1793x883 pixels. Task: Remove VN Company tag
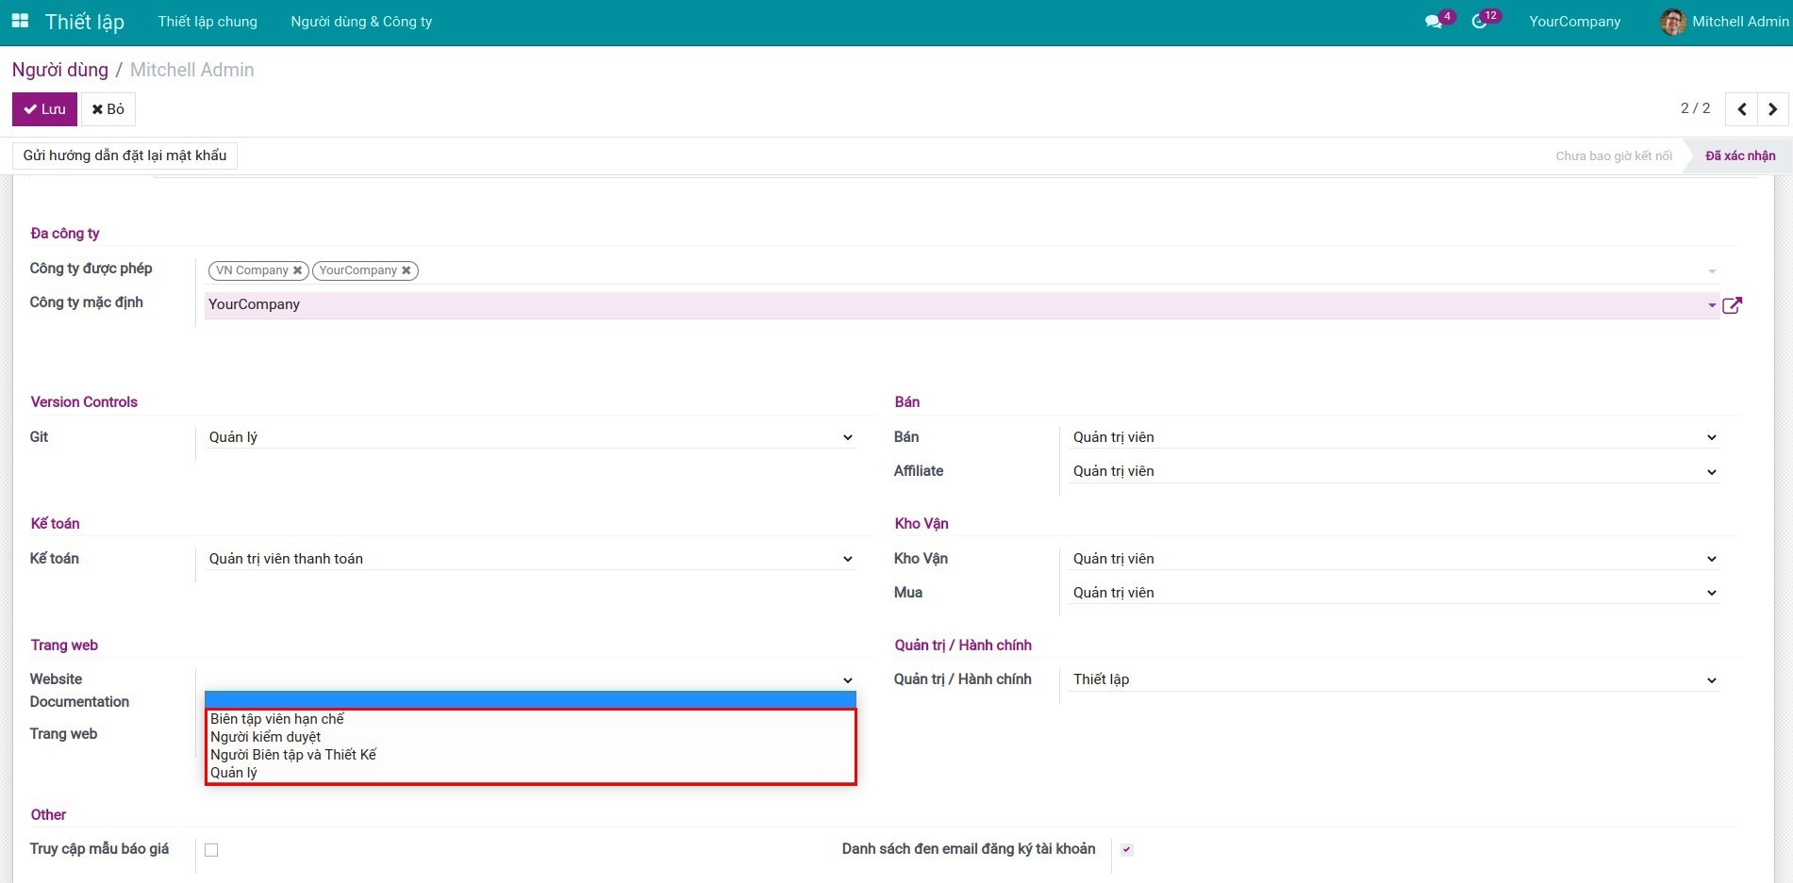[297, 270]
